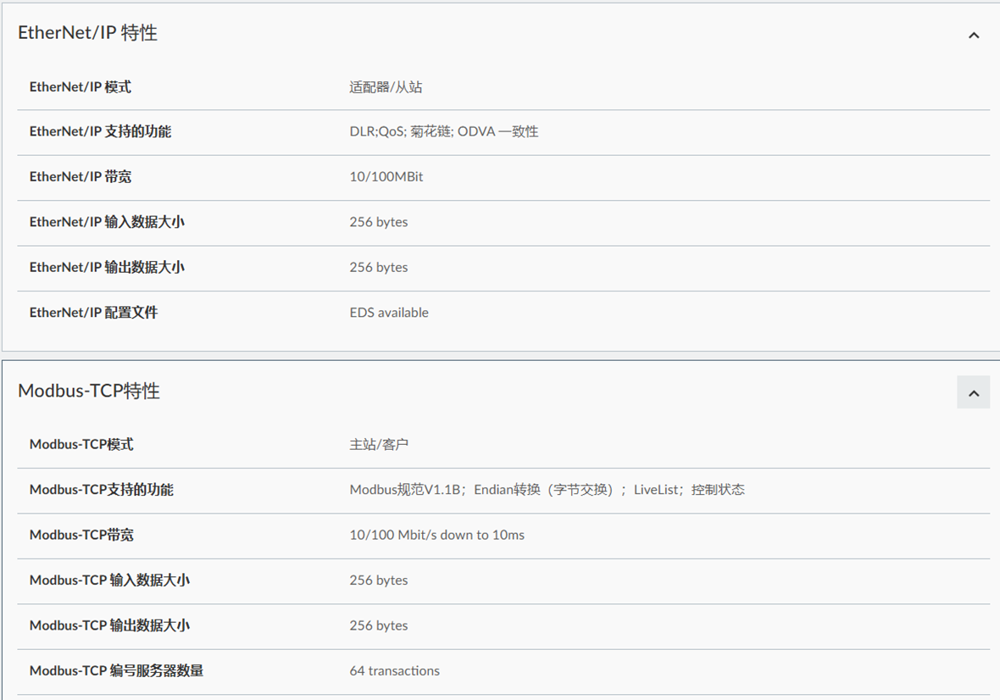Click the EDS available value text
Screen dimensions: 1000x700
pos(389,313)
